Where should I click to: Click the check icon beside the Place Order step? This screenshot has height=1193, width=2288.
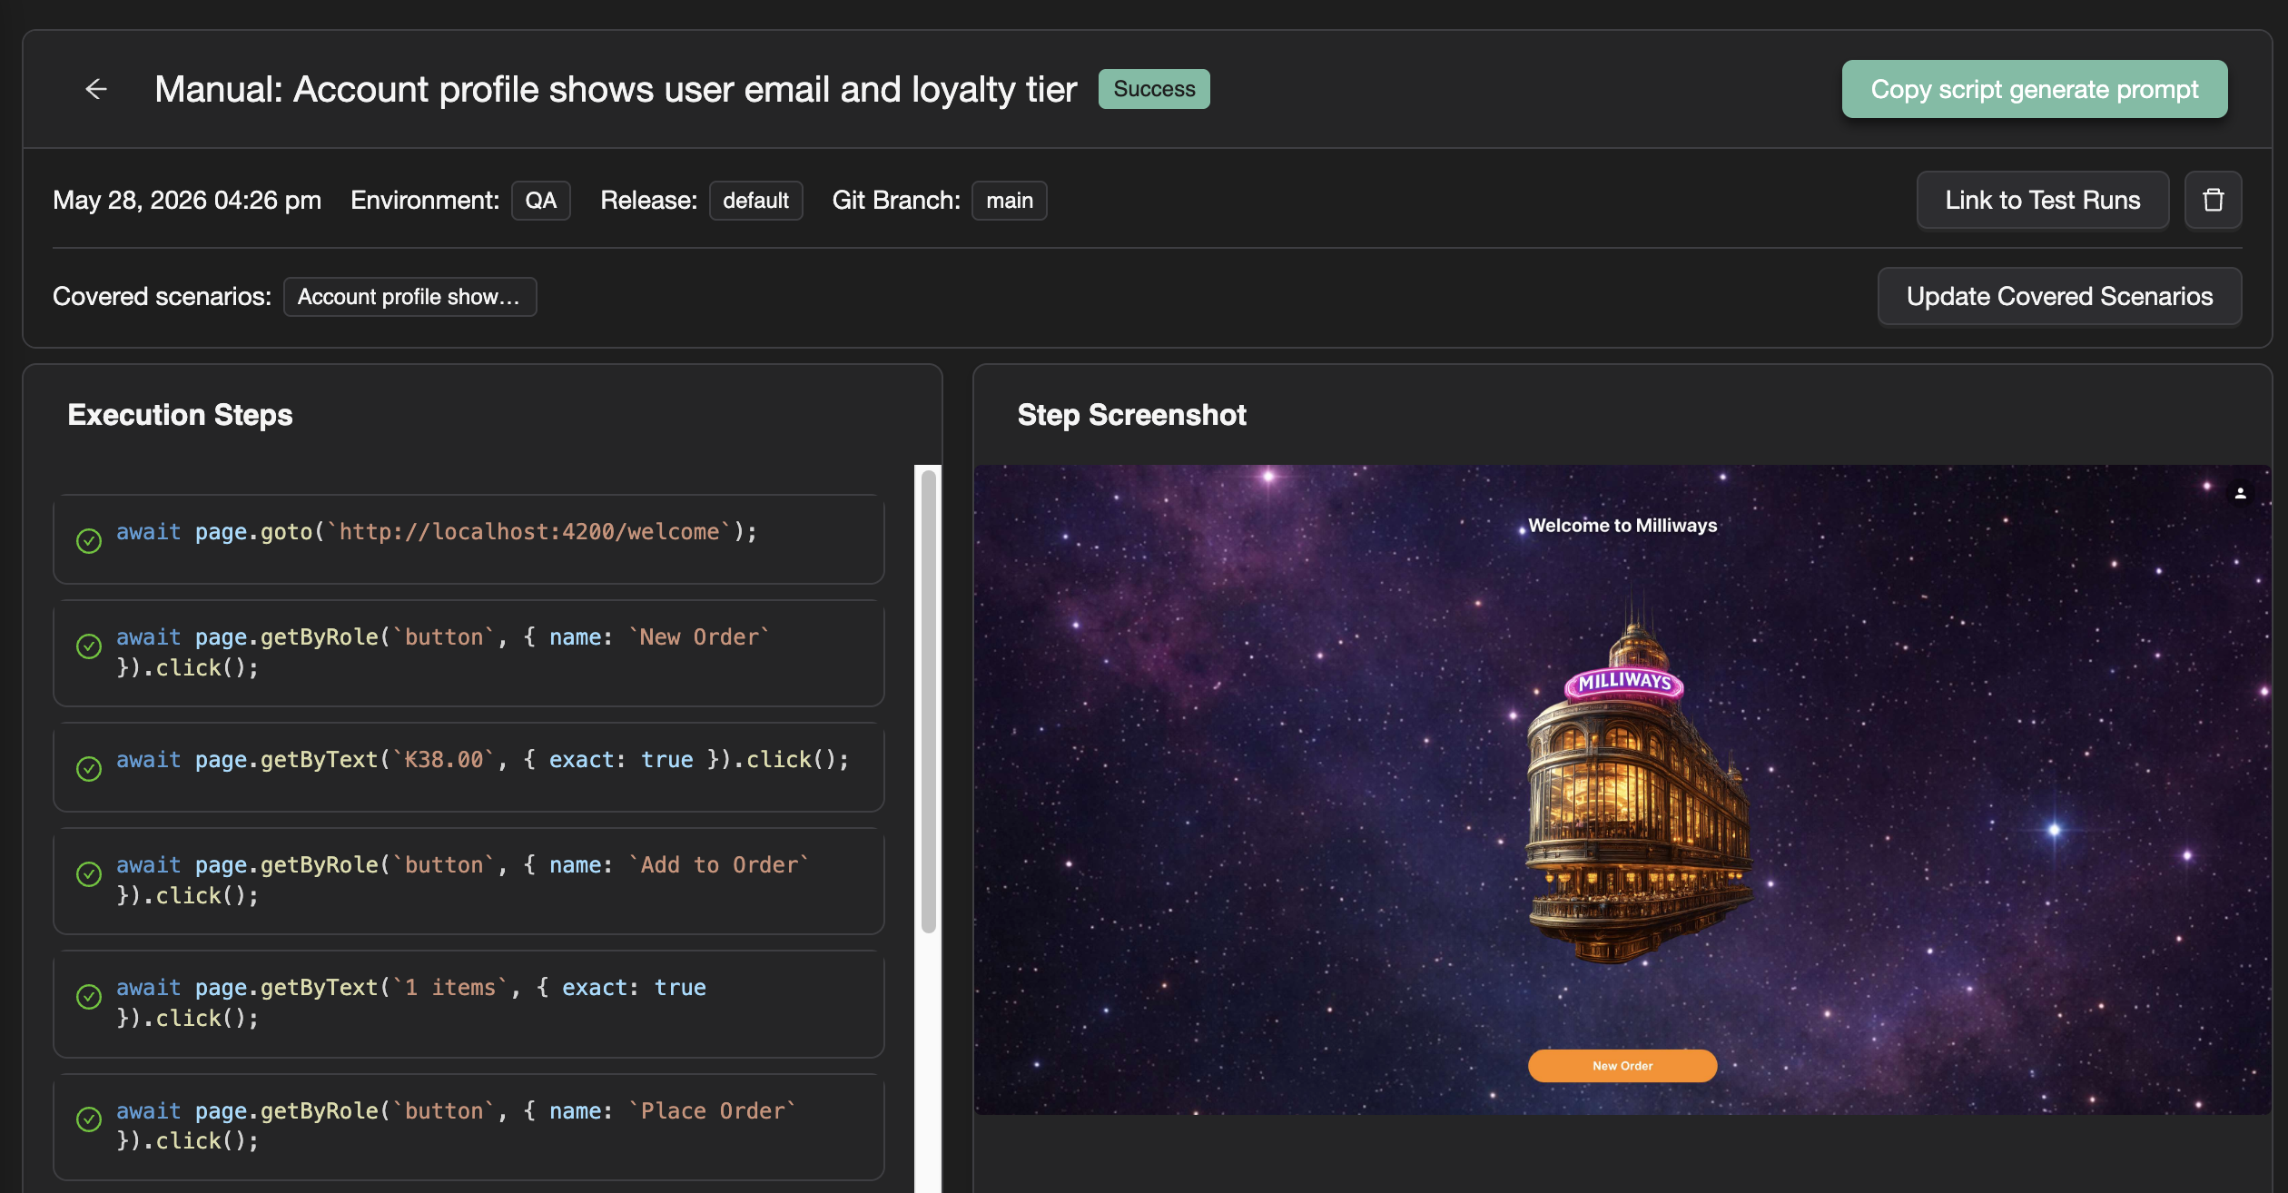pyautogui.click(x=89, y=1119)
